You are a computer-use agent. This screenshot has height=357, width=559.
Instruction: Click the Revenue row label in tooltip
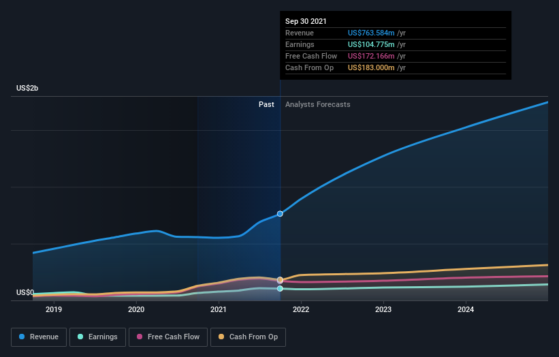[x=300, y=33]
